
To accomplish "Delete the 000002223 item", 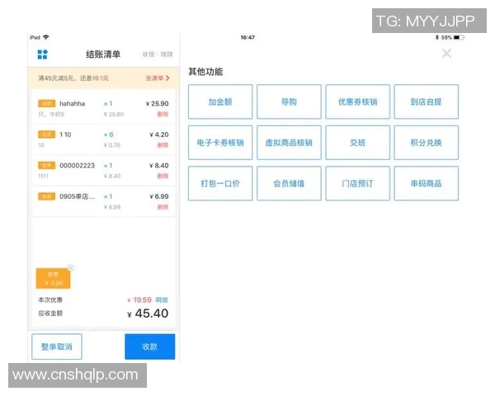I will (x=163, y=176).
